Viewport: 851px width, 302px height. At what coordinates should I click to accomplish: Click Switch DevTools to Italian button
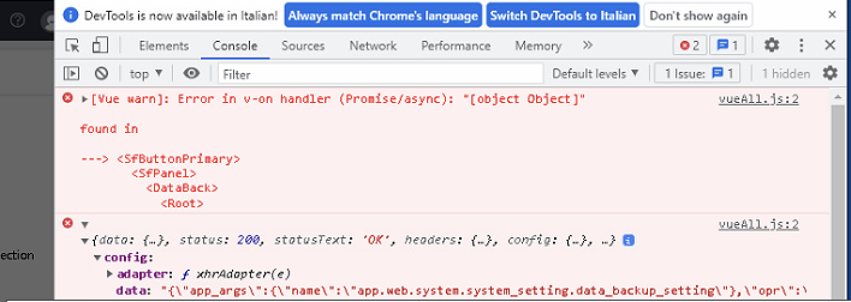point(563,16)
